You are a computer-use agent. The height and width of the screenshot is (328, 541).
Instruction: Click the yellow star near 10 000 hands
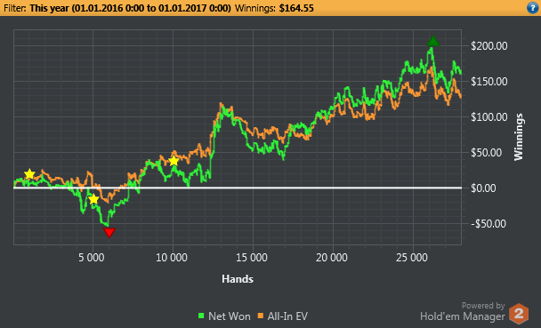[x=174, y=161]
